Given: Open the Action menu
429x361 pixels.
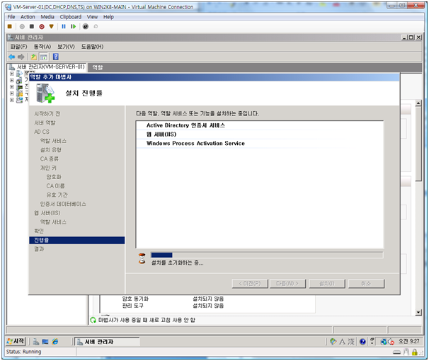Looking at the screenshot, I should coord(28,17).
